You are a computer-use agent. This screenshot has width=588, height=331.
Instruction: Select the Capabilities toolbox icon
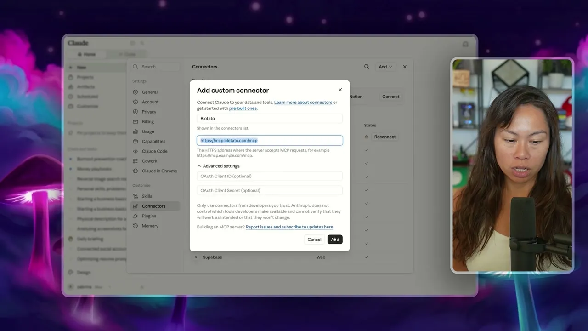tap(136, 141)
